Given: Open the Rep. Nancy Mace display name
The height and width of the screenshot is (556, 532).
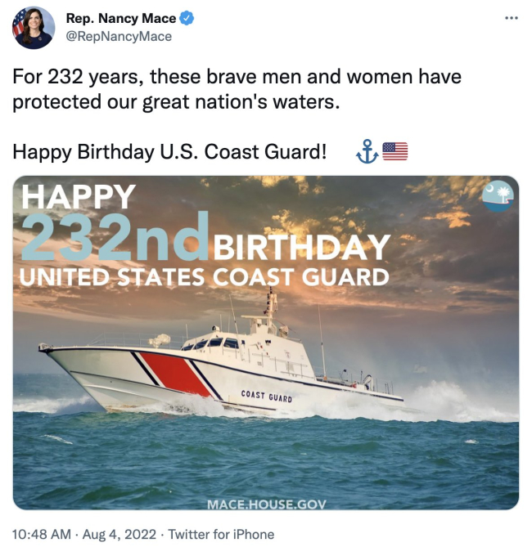Looking at the screenshot, I should [x=119, y=19].
